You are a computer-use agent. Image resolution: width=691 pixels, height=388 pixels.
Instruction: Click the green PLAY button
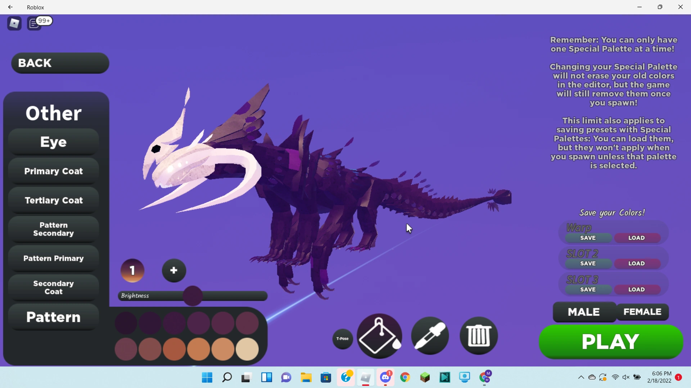point(611,342)
